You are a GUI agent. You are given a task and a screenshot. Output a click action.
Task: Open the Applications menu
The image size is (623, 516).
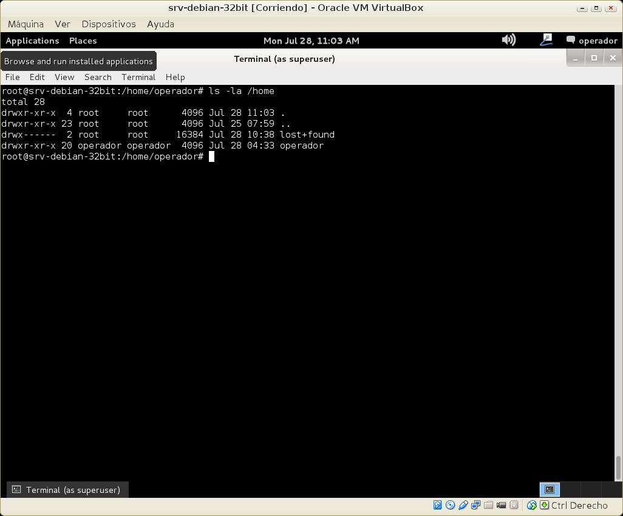[32, 41]
